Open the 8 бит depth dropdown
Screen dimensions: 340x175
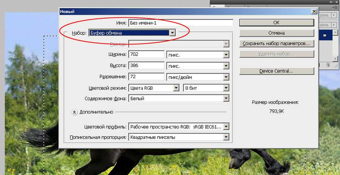click(226, 88)
